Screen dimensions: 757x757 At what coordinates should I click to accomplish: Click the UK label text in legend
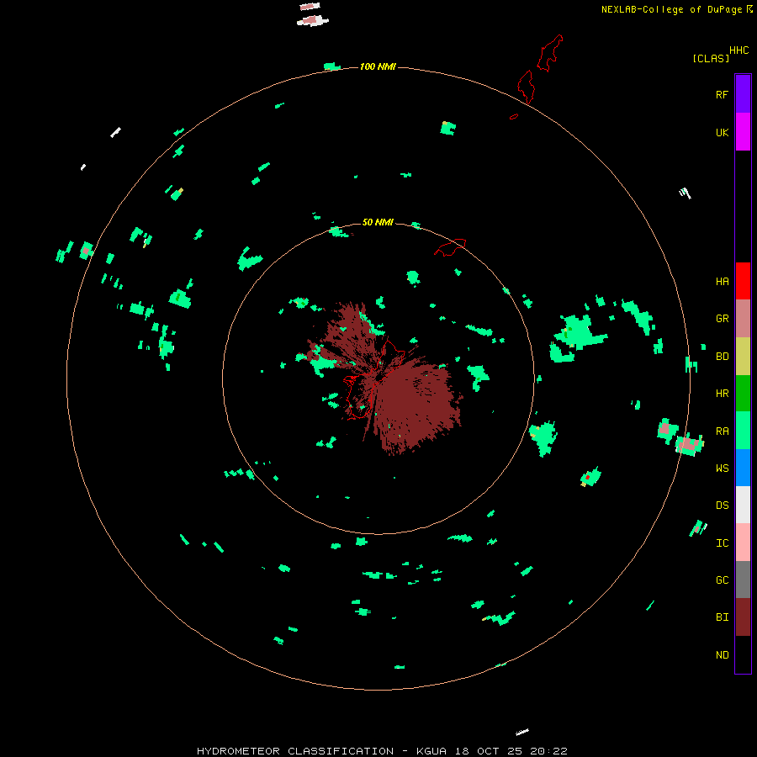(722, 132)
